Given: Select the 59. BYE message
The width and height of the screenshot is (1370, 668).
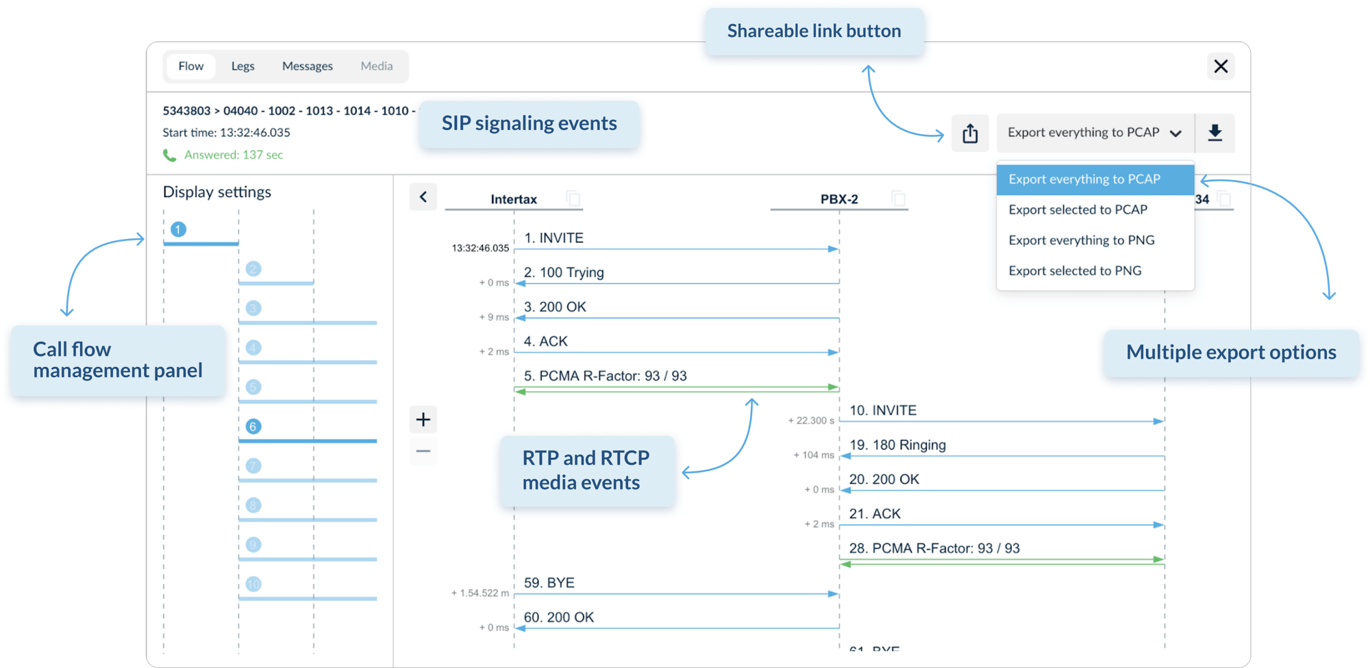Looking at the screenshot, I should tap(549, 583).
